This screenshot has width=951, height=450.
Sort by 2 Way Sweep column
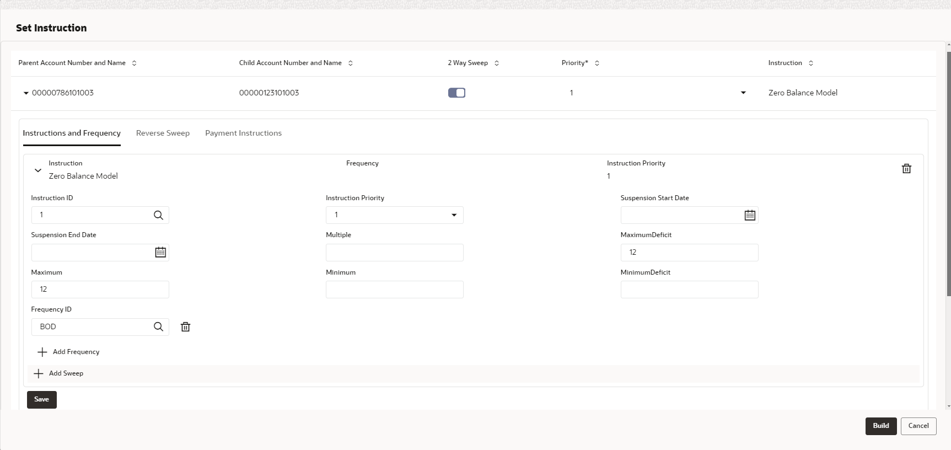pos(497,63)
